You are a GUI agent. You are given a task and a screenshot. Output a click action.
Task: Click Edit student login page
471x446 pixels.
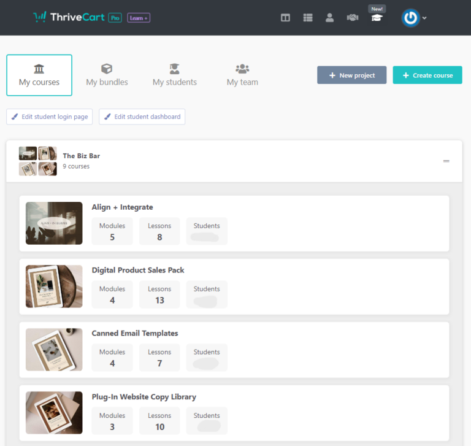[x=50, y=117]
